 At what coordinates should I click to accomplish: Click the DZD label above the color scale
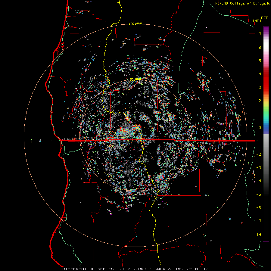click(x=265, y=18)
